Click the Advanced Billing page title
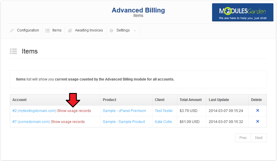277x161 pixels. point(138,10)
